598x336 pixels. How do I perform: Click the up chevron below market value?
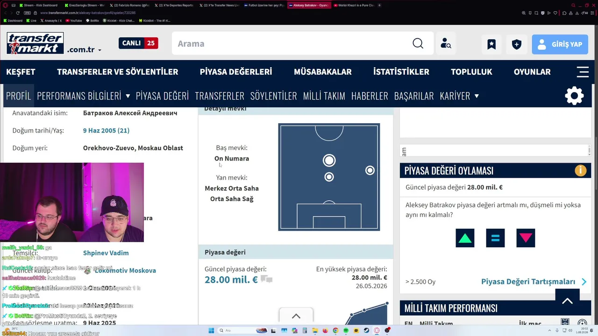(x=296, y=316)
